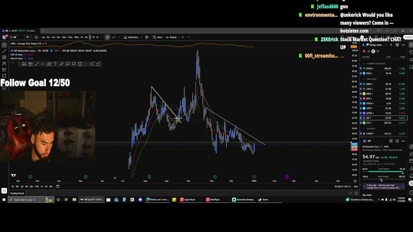Select the 1D date range

click(12, 186)
